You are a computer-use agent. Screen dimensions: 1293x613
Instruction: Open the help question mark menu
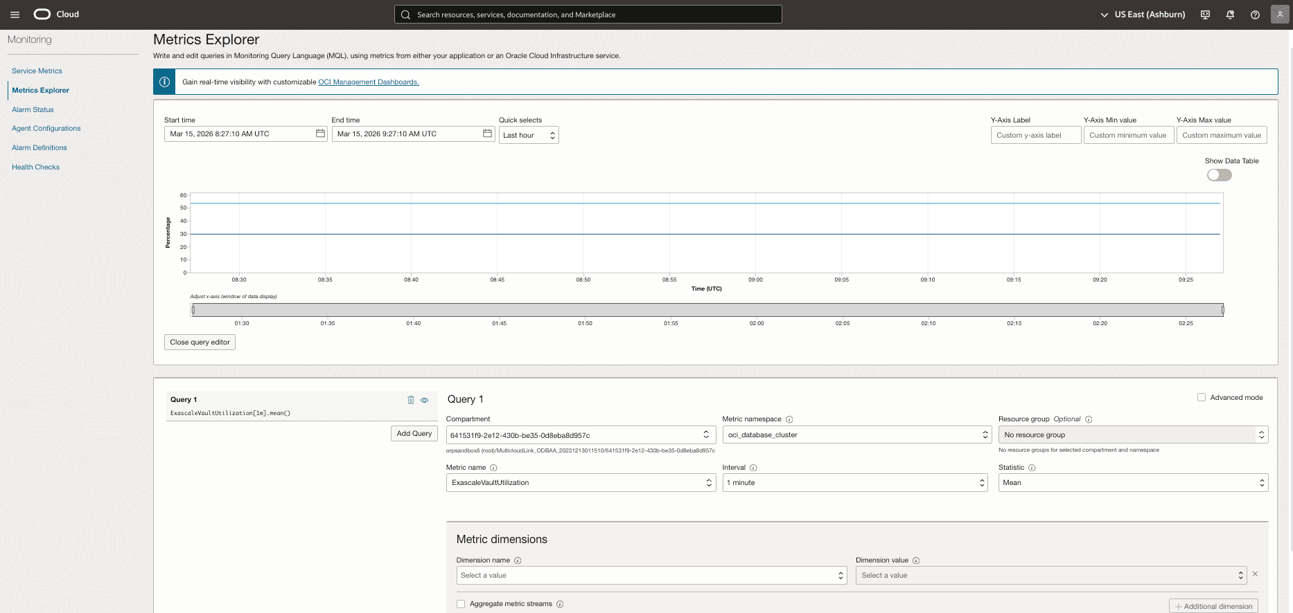point(1255,15)
